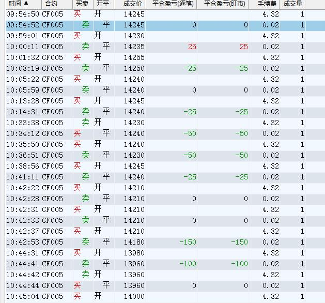
Task: Click red profit 25 in 逐笔 column
Action: tap(192, 47)
